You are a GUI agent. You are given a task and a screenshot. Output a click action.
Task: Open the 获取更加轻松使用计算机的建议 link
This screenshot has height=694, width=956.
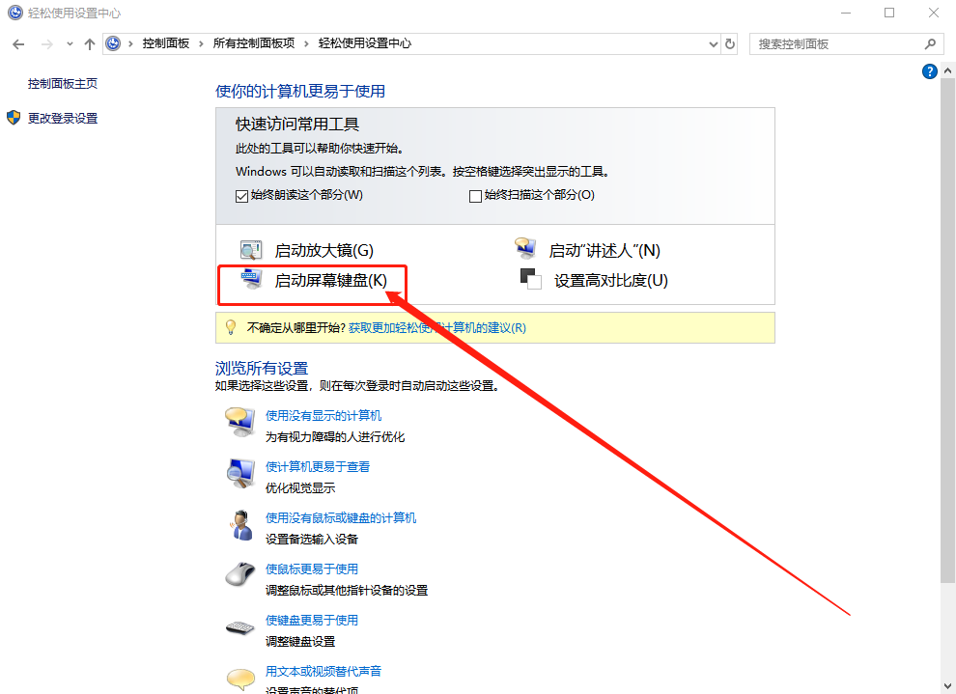pyautogui.click(x=436, y=328)
